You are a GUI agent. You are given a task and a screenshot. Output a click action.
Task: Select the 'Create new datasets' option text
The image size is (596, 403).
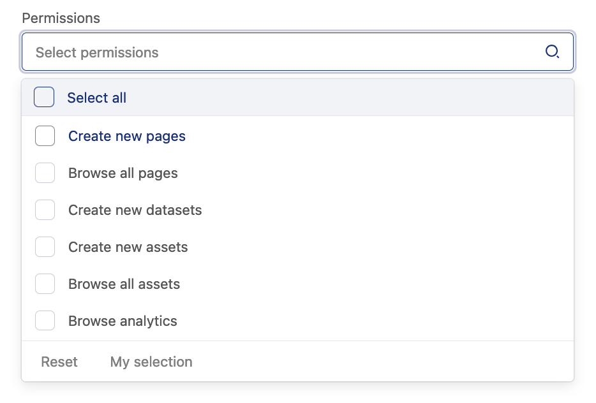coord(135,210)
